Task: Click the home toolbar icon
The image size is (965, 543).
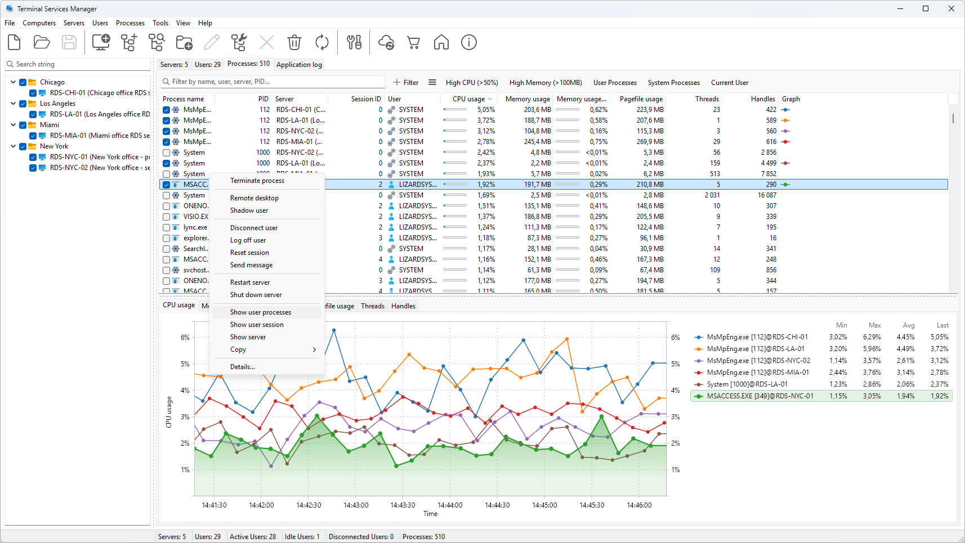Action: pyautogui.click(x=441, y=42)
